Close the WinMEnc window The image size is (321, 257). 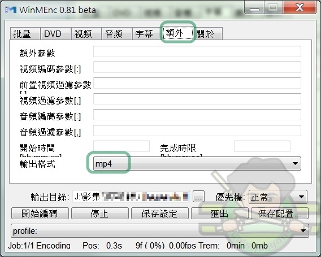(x=300, y=8)
